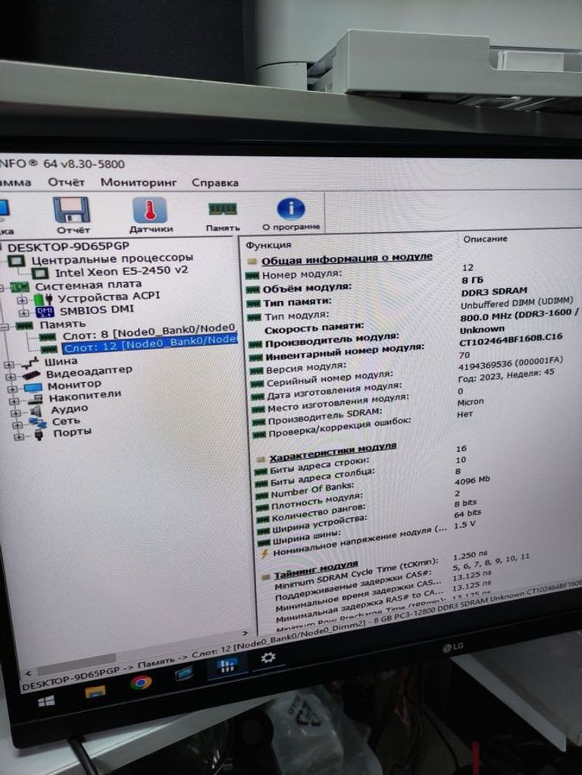582x775 pixels.
Task: Select SMBIOS DMI tree node
Action: [x=97, y=310]
